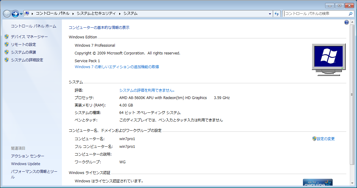This screenshot has width=357, height=188.
Task: Expand the arrow after システムとセキュリティ
Action: (x=120, y=14)
